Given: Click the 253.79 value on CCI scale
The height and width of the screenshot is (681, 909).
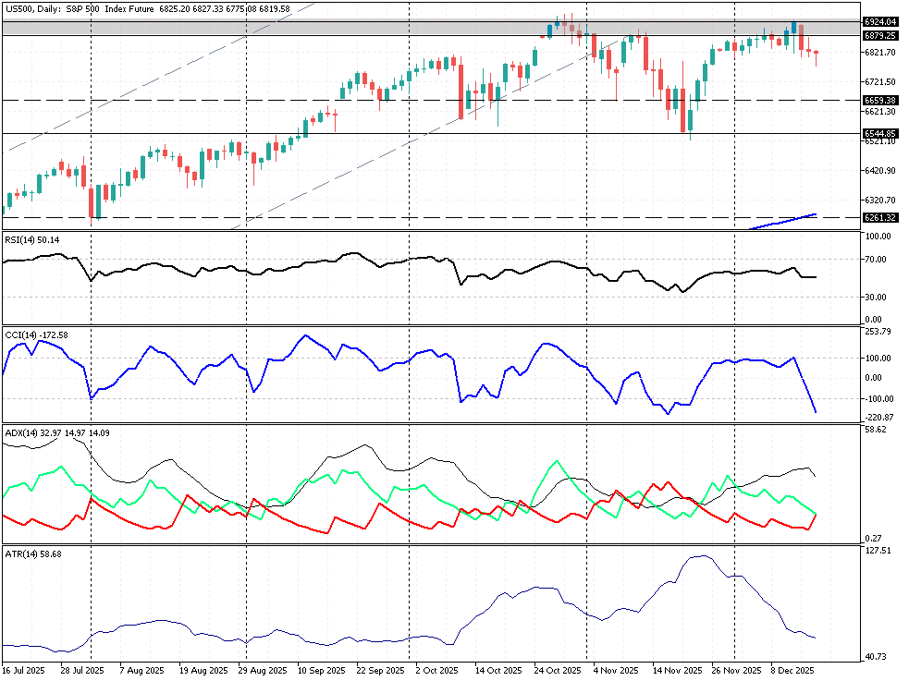Looking at the screenshot, I should point(878,331).
